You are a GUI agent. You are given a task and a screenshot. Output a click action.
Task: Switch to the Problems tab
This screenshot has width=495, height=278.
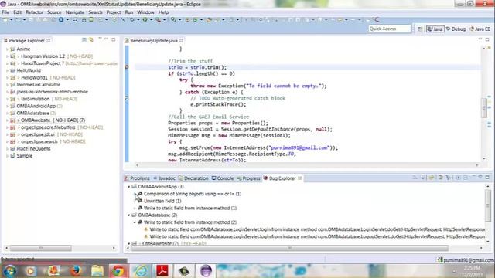pos(137,178)
